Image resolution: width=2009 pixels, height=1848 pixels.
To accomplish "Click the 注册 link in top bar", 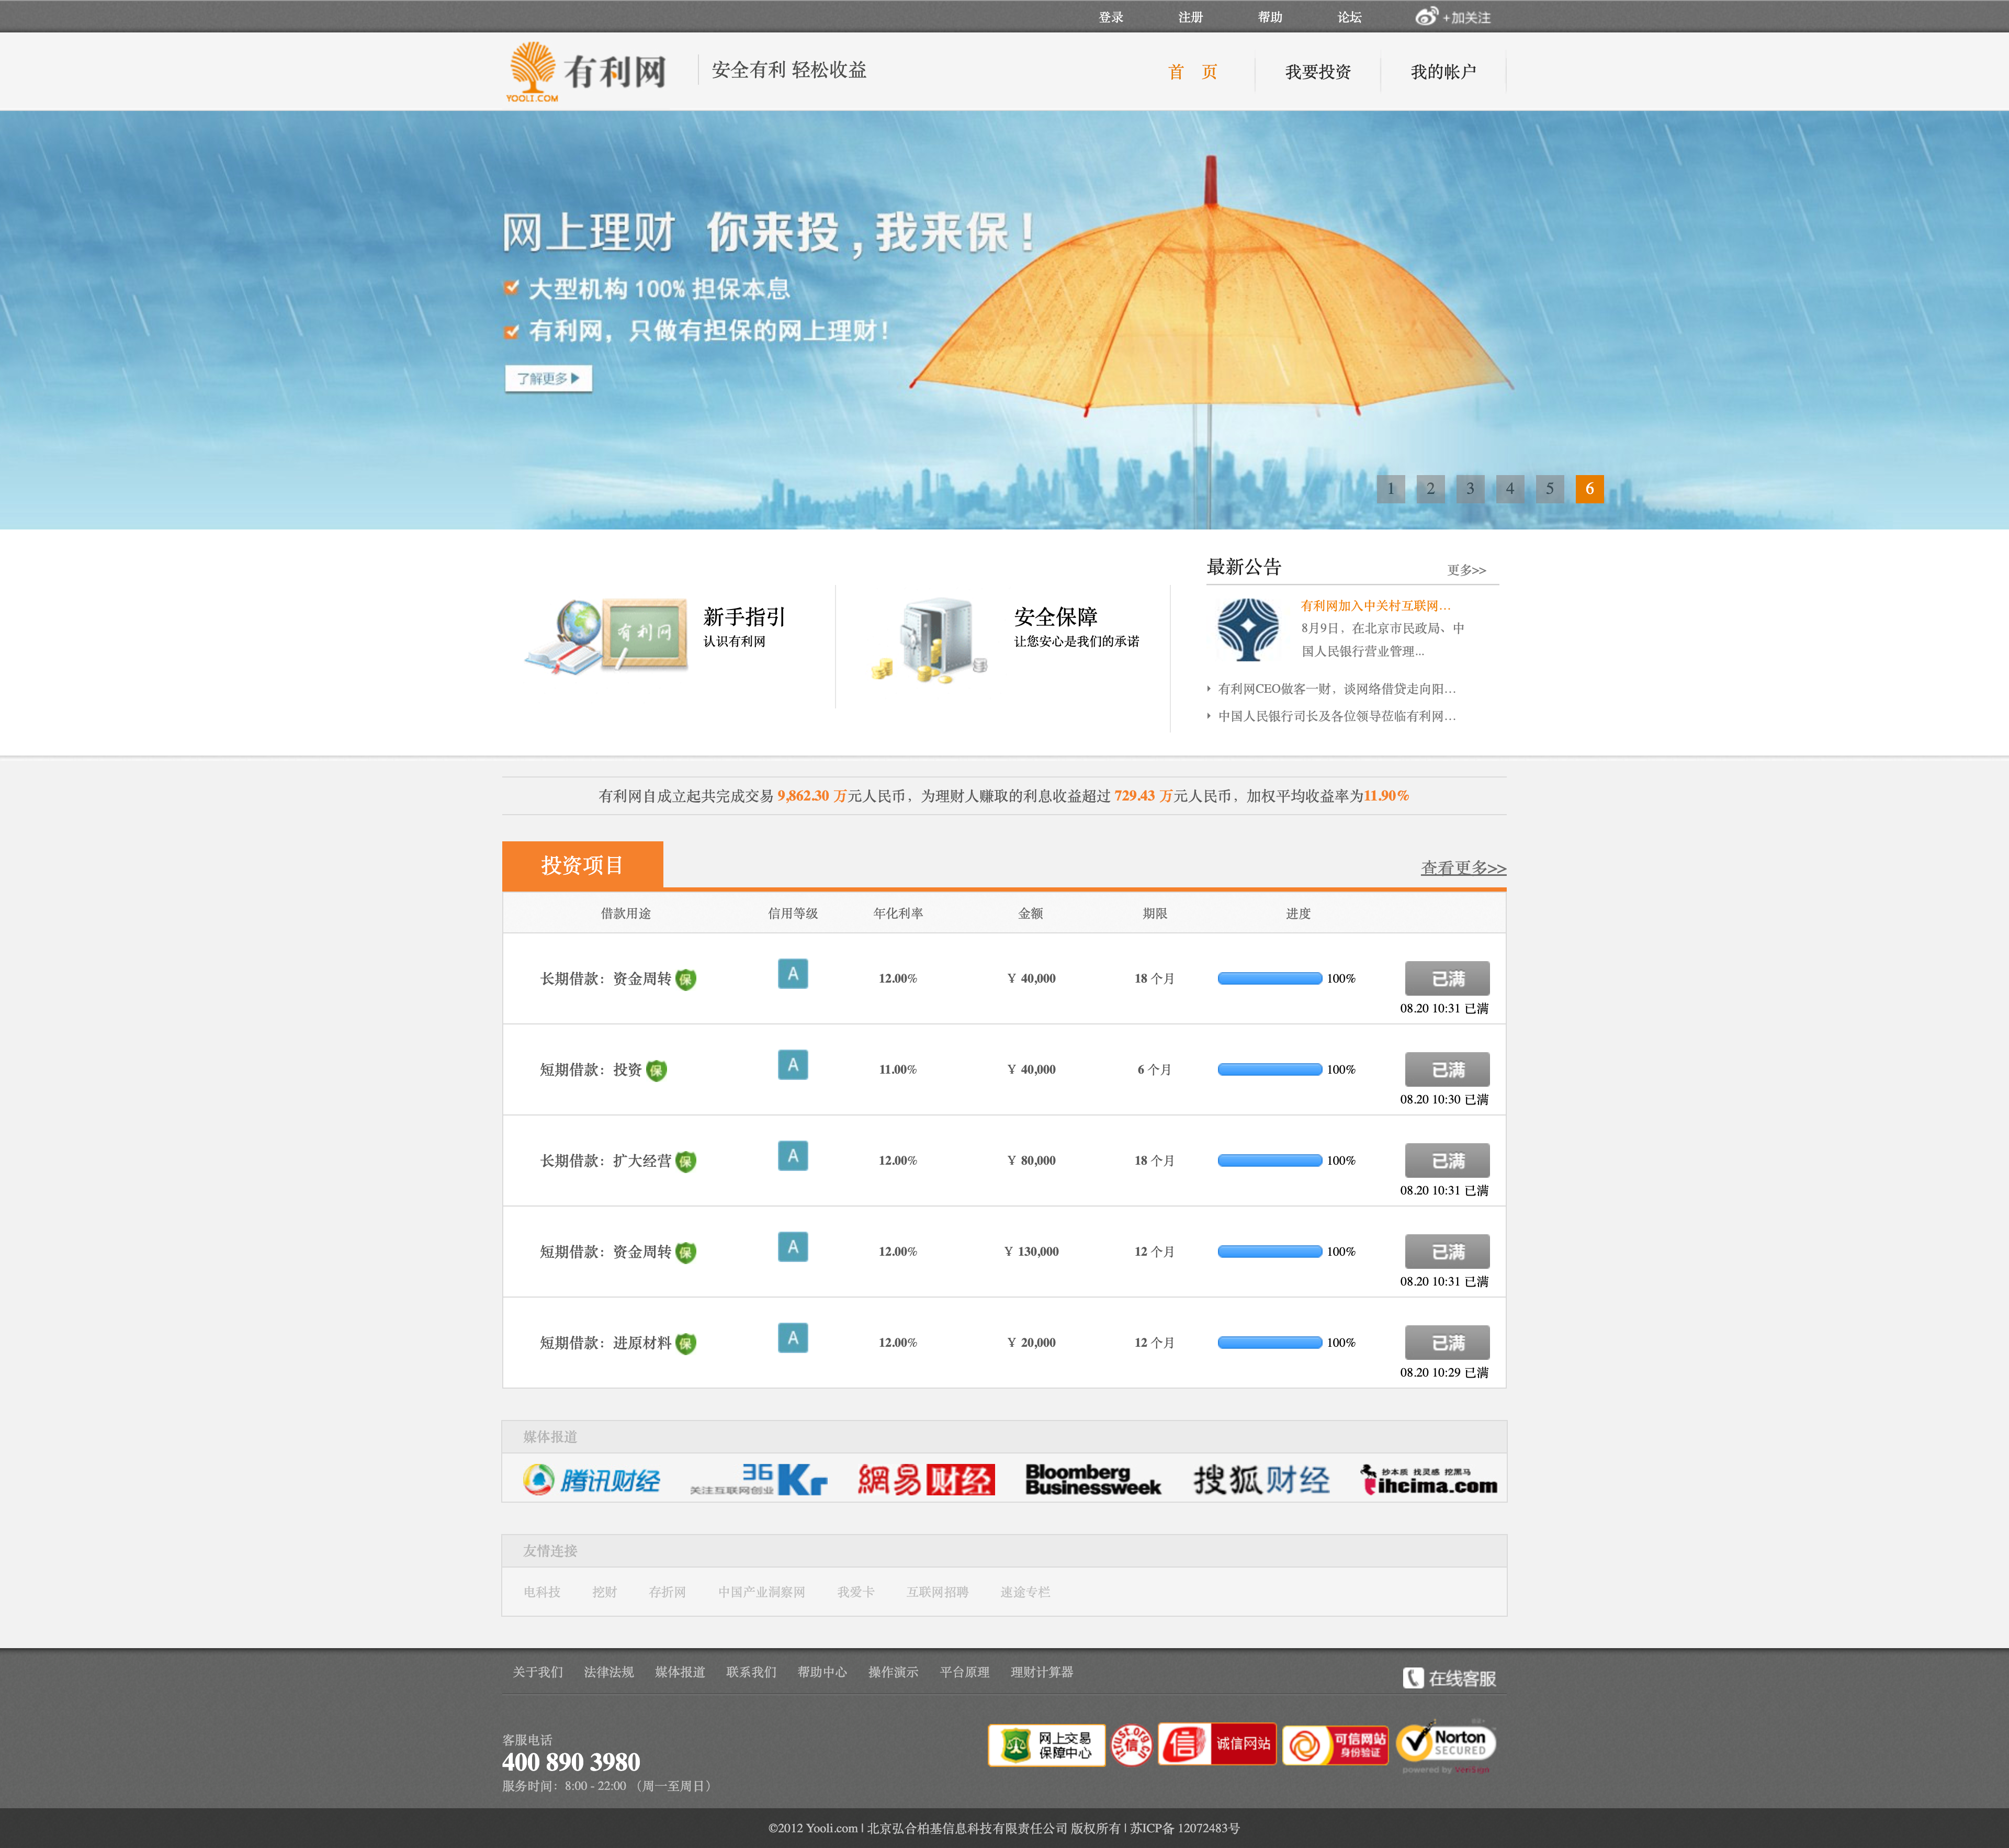I will [1190, 17].
